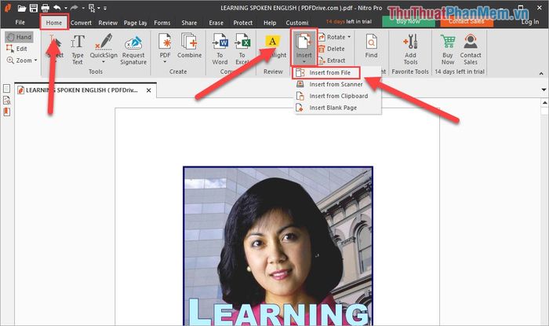
Task: Open the Page Layout tab
Action: [x=135, y=23]
